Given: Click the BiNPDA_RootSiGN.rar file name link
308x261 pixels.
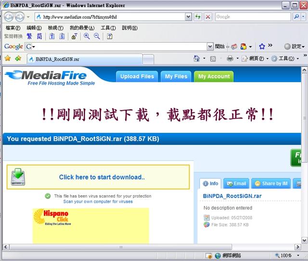Looking at the screenshot, I should pos(232,196).
